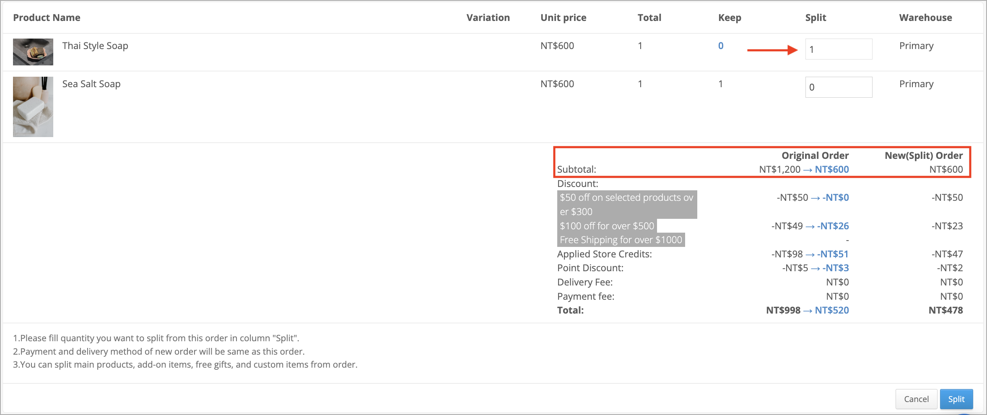
Task: Click the '$50 off on selected products' discount tag
Action: tap(627, 205)
